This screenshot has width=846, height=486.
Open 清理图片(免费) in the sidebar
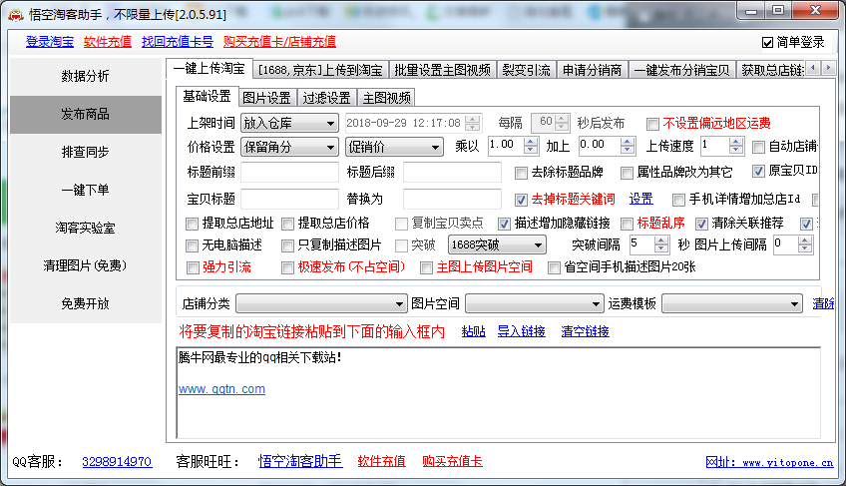coord(85,265)
